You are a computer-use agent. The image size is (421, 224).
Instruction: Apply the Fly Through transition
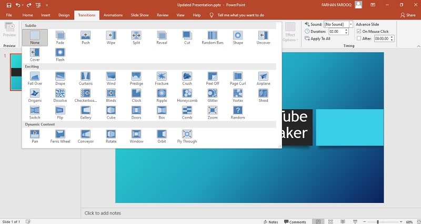click(x=187, y=137)
